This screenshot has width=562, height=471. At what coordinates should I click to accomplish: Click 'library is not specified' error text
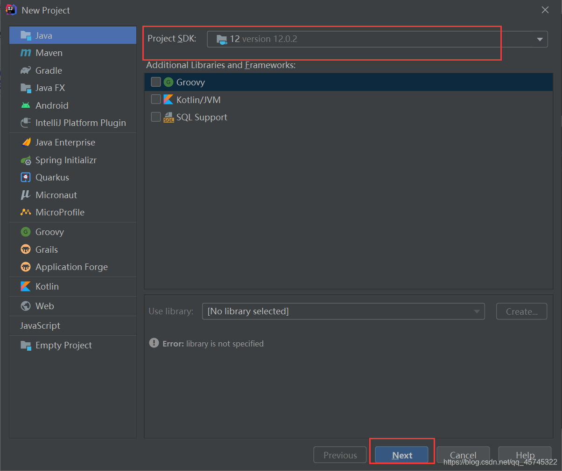(x=225, y=344)
